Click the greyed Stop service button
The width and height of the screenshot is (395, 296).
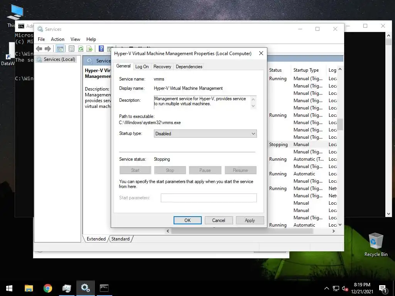pos(170,170)
